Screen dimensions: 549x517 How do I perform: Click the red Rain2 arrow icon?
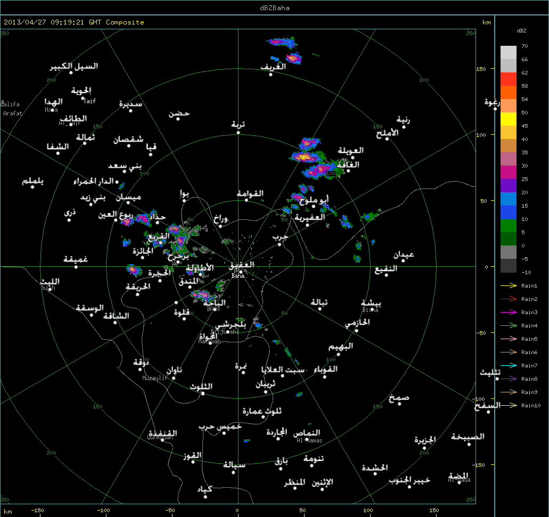[509, 299]
